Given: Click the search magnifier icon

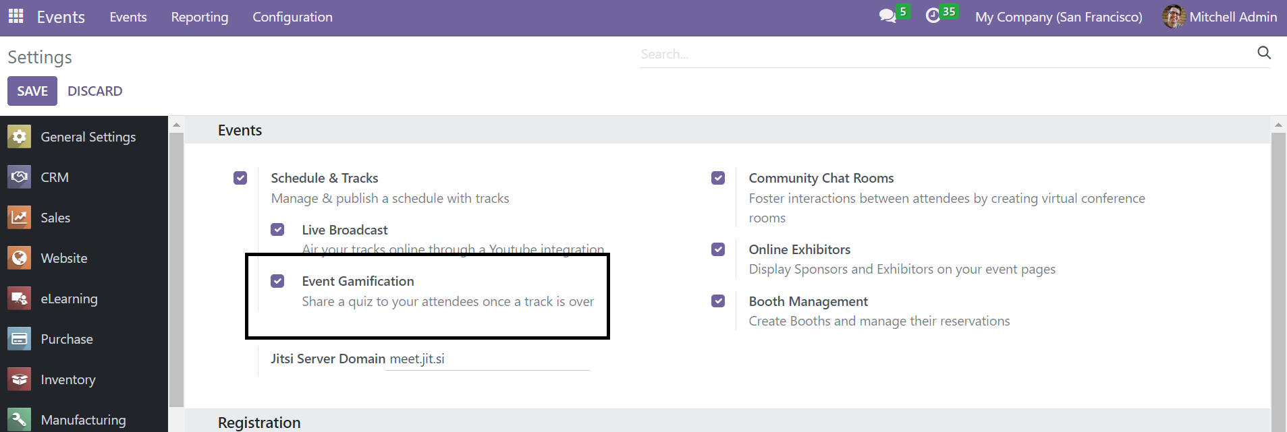Looking at the screenshot, I should [x=1264, y=53].
